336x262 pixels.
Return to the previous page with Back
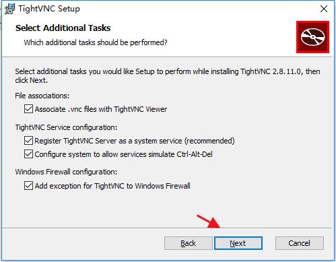coord(188,243)
